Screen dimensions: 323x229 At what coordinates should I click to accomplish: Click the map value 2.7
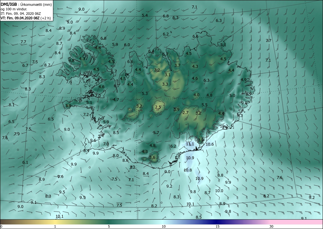pyautogui.click(x=186, y=113)
